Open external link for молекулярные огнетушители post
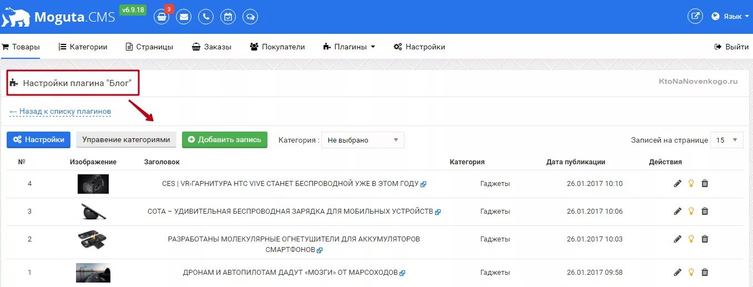 (x=320, y=250)
